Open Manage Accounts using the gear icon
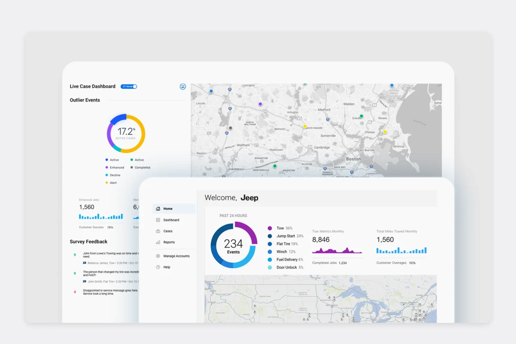The width and height of the screenshot is (516, 344). click(158, 256)
